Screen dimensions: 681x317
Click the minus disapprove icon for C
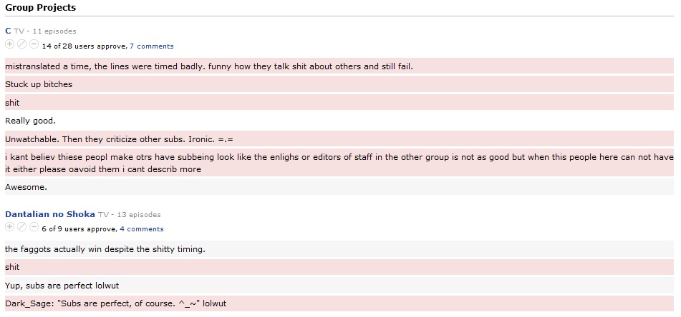pyautogui.click(x=34, y=44)
